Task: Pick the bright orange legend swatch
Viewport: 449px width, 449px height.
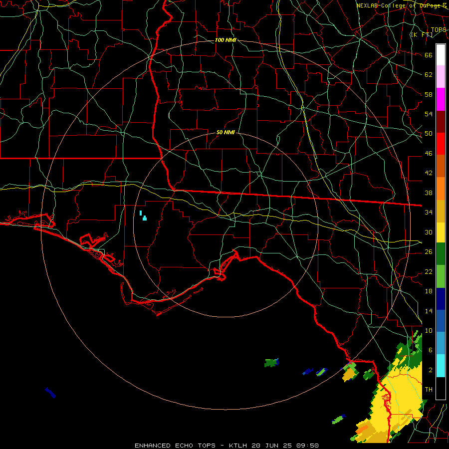Action: click(x=441, y=189)
